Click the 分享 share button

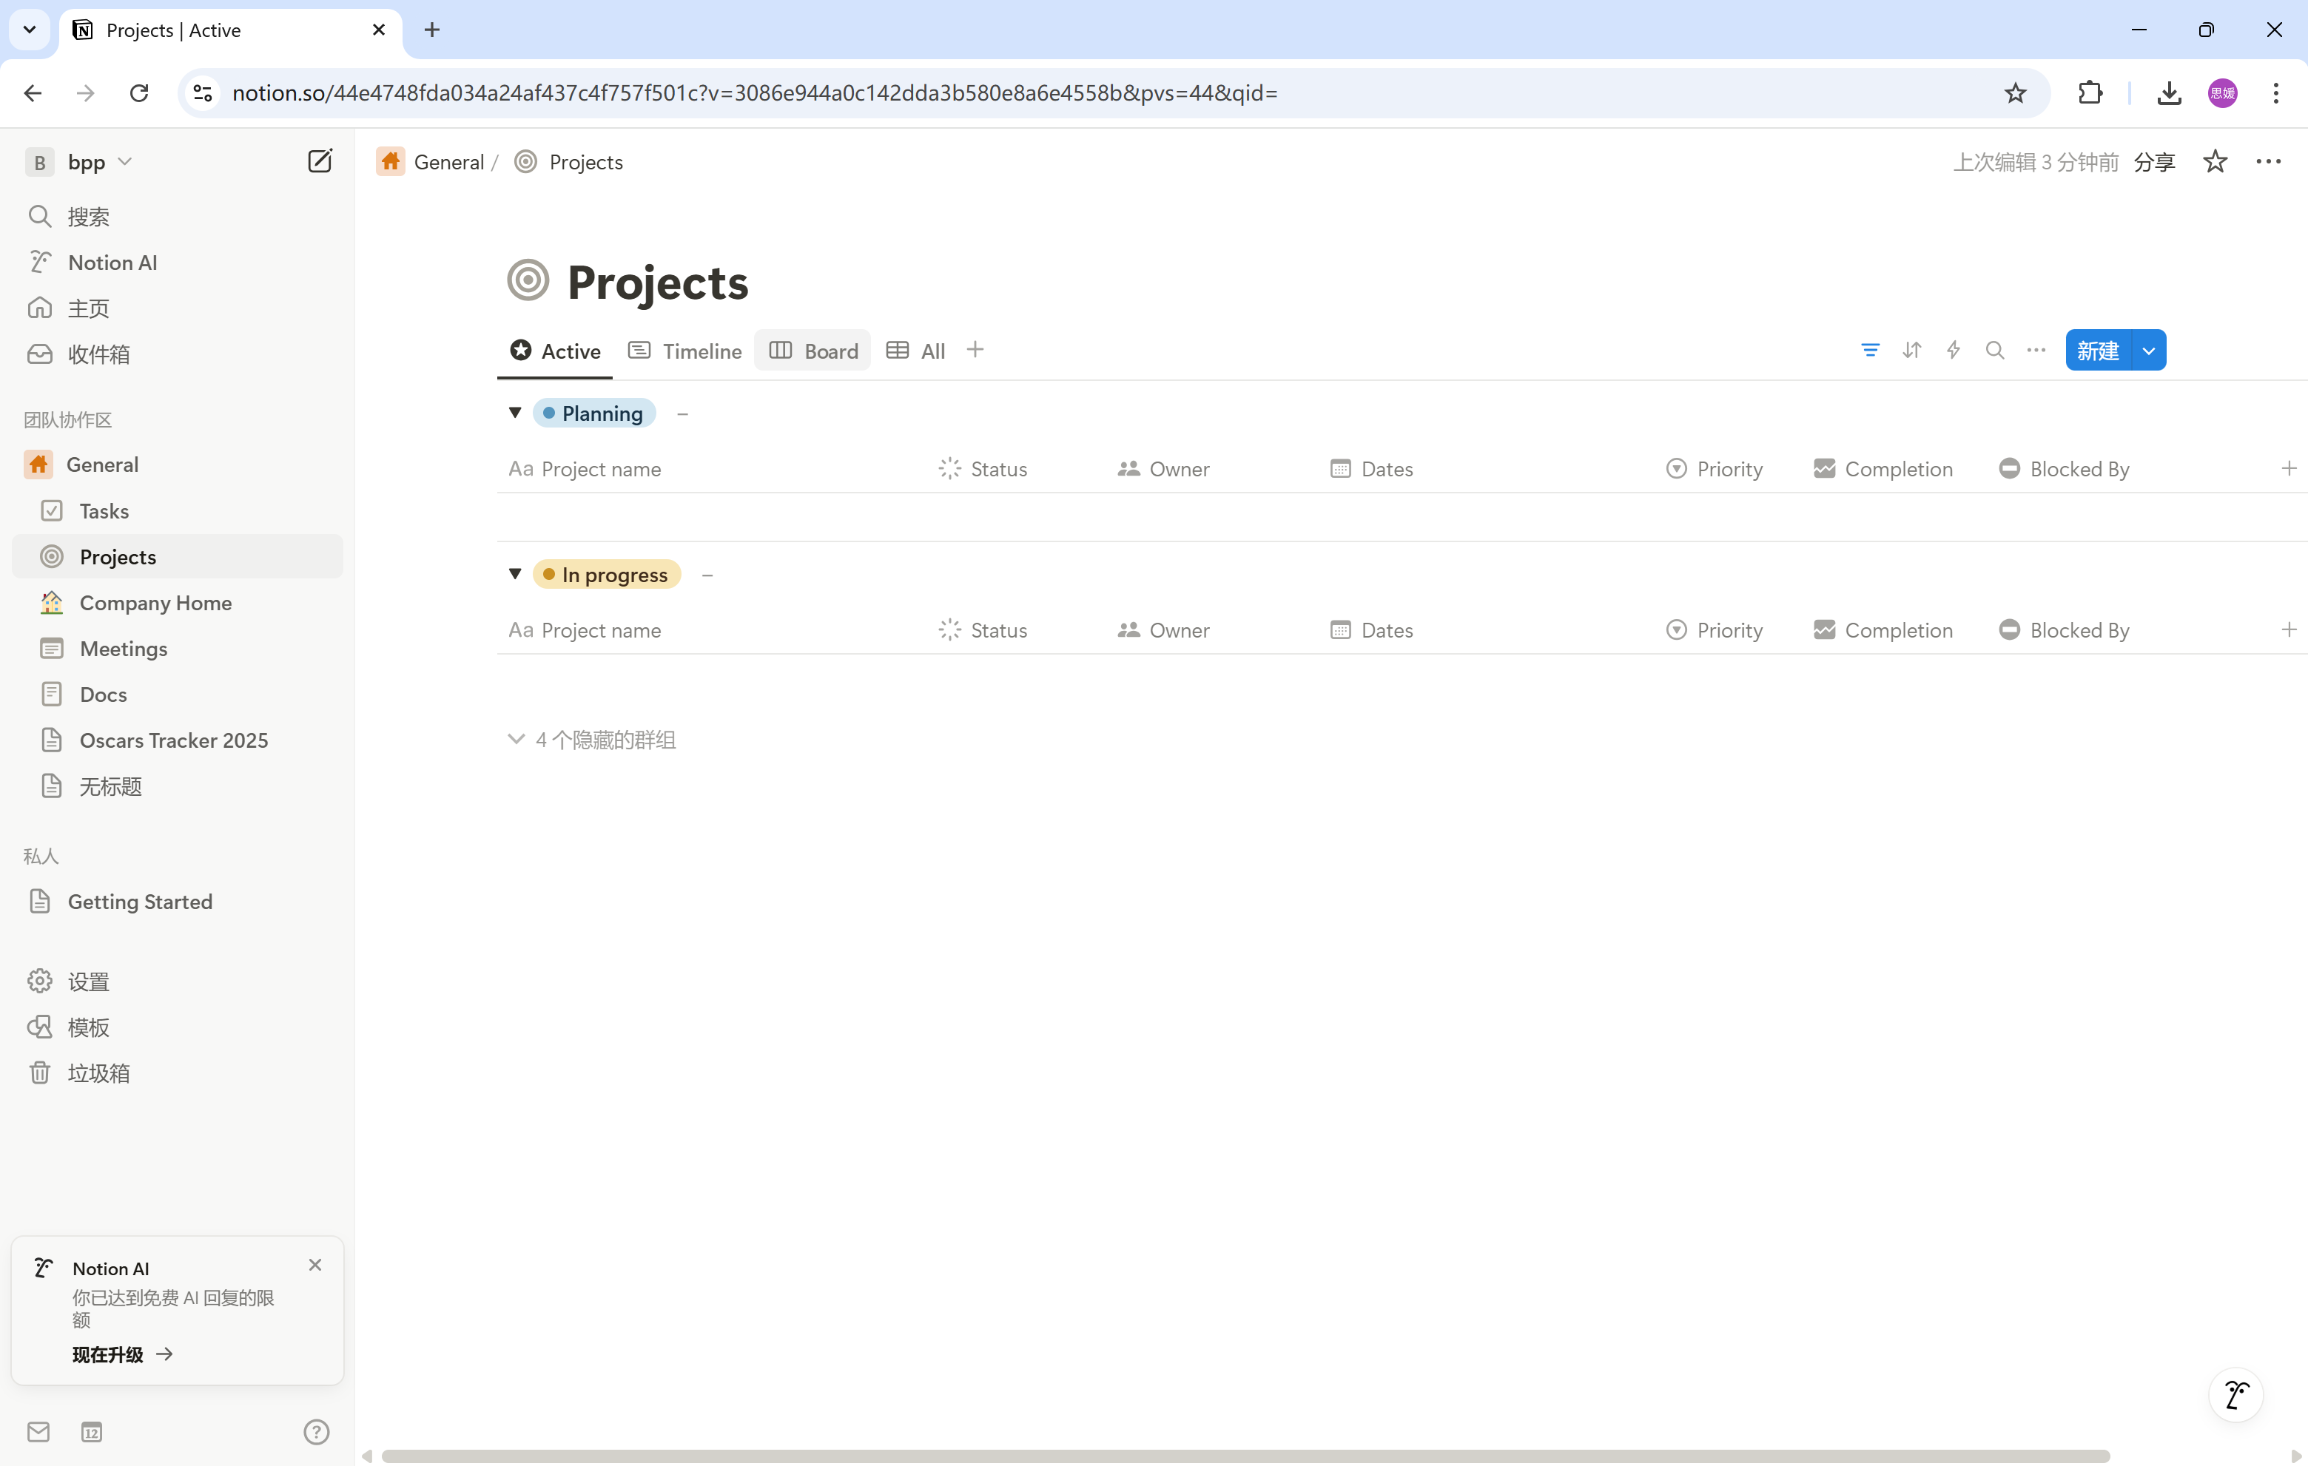(2153, 162)
